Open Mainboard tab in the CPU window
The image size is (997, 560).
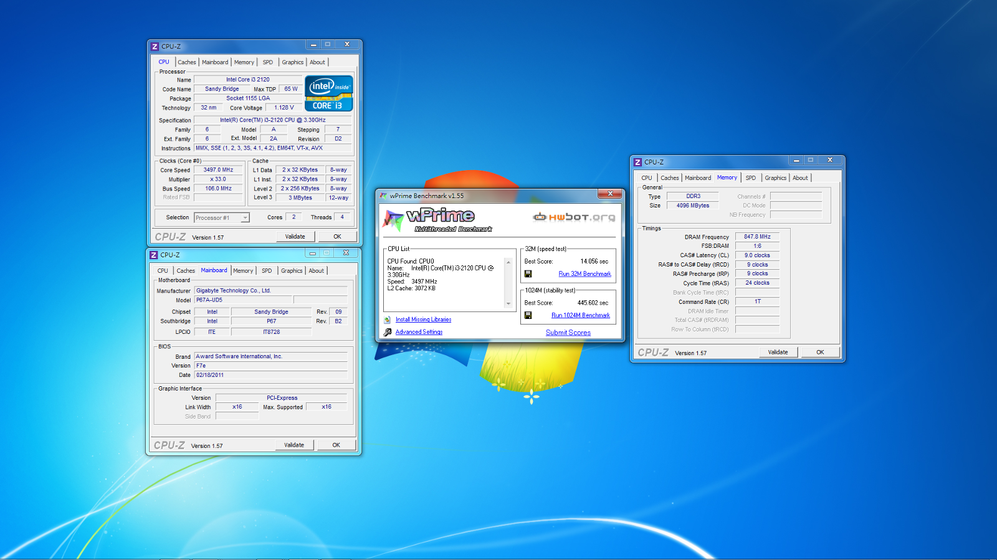point(215,62)
